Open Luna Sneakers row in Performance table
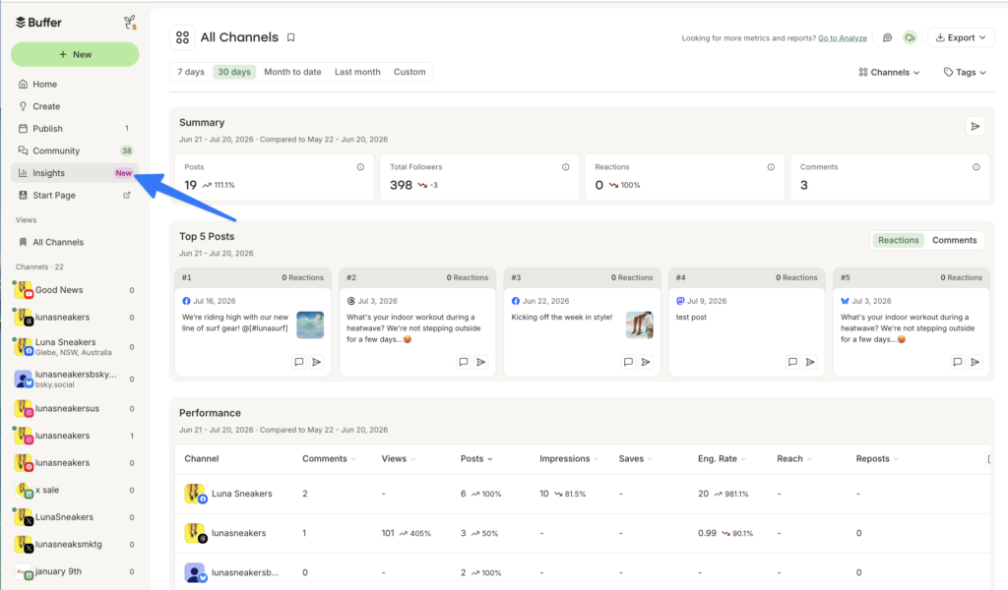 tap(582, 494)
